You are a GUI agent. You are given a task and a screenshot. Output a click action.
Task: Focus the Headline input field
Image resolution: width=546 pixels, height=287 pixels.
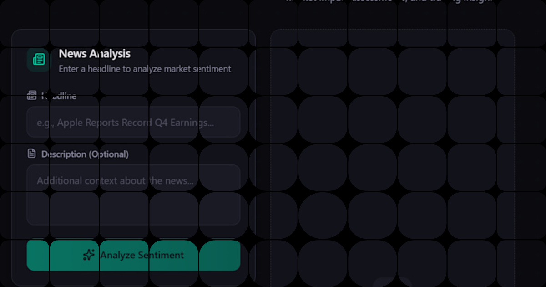[x=133, y=122]
